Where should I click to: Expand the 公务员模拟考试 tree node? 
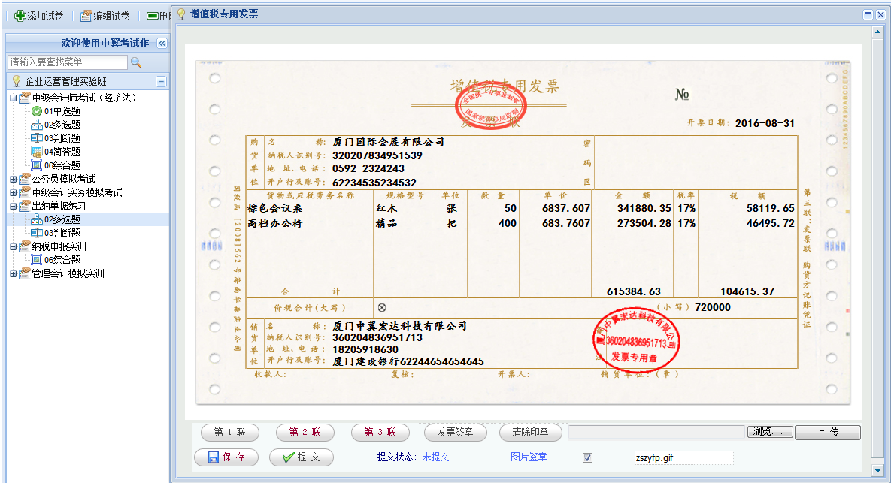13,180
